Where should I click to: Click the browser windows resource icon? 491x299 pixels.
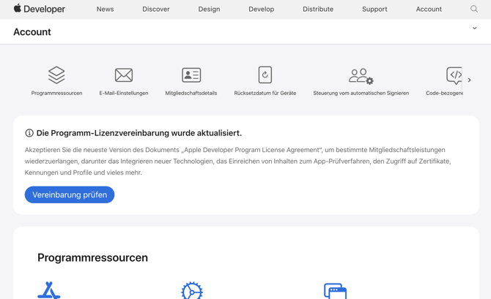coord(335,291)
